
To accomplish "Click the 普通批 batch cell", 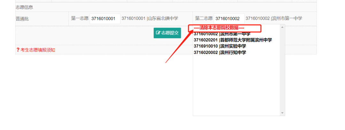I will 22,19.
